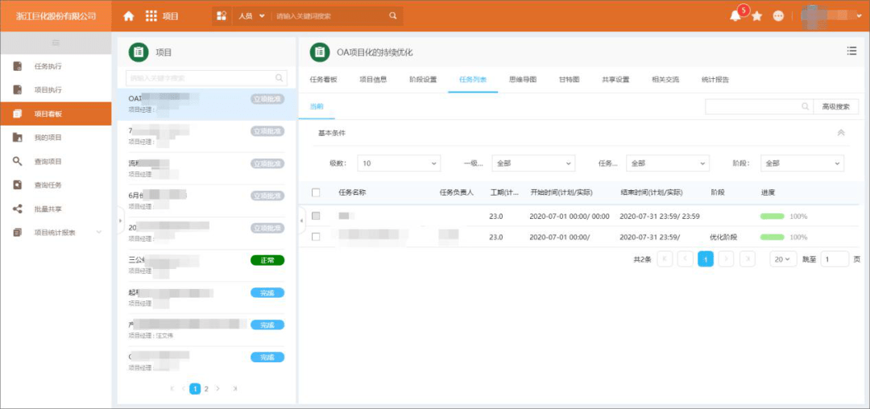Click the 高级搜索 button
The image size is (870, 409).
pos(835,107)
